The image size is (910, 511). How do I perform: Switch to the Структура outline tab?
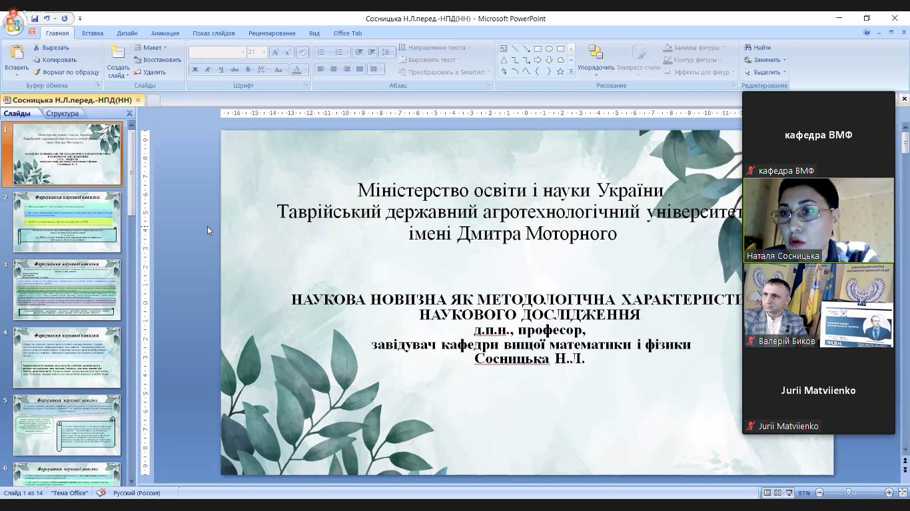coord(62,114)
